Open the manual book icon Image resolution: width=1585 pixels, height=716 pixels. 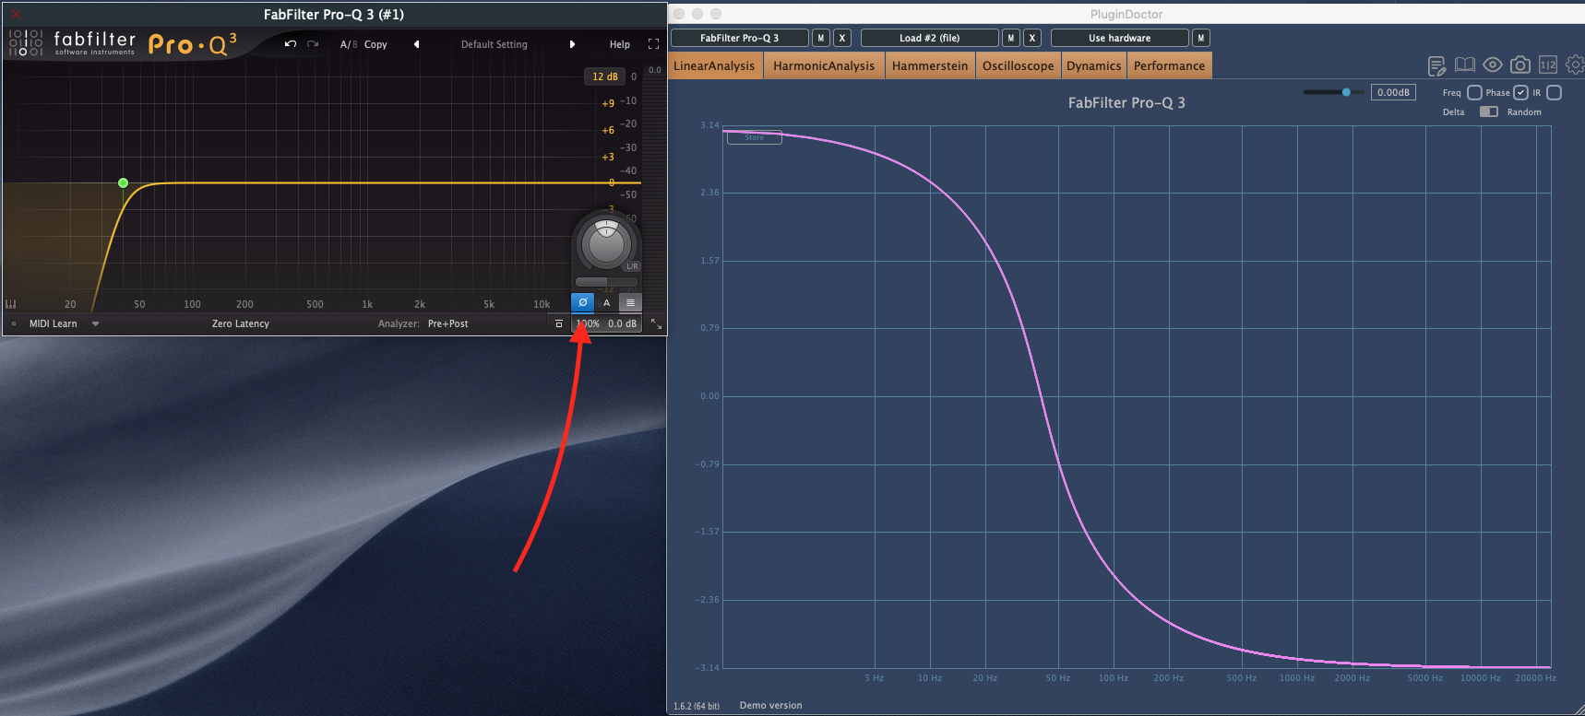coord(1465,65)
